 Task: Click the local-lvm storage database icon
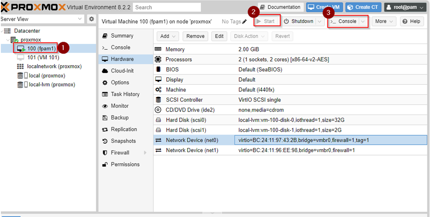point(20,85)
